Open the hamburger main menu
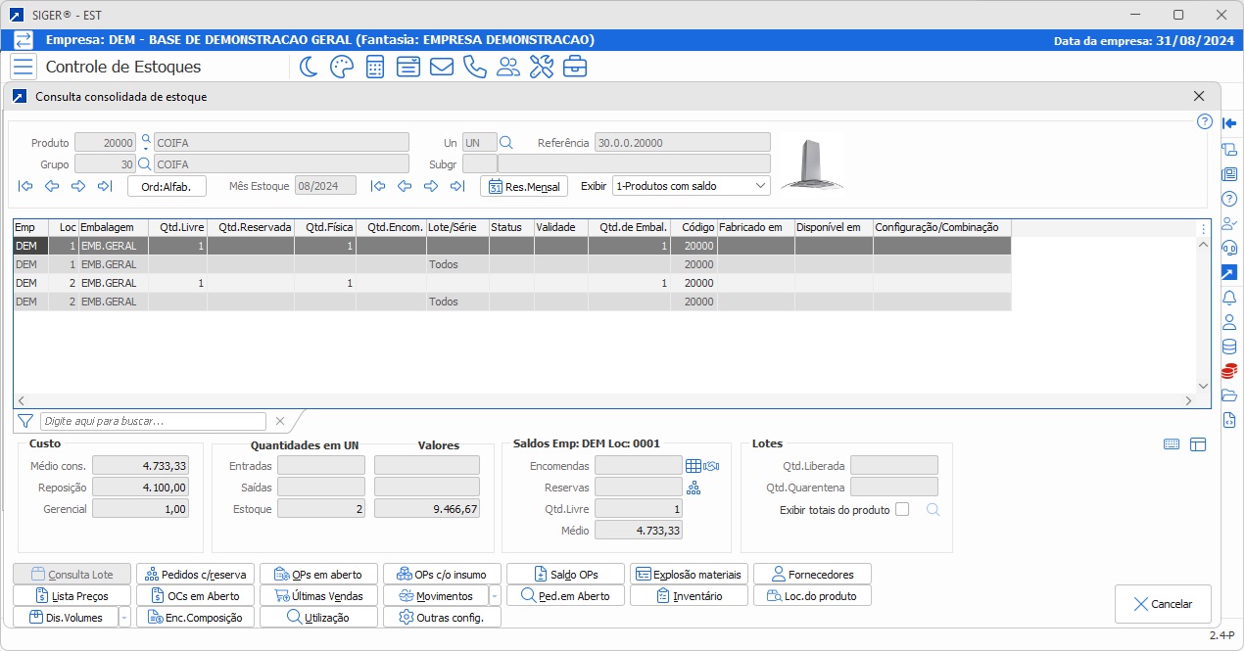The height and width of the screenshot is (651, 1244). (x=24, y=67)
